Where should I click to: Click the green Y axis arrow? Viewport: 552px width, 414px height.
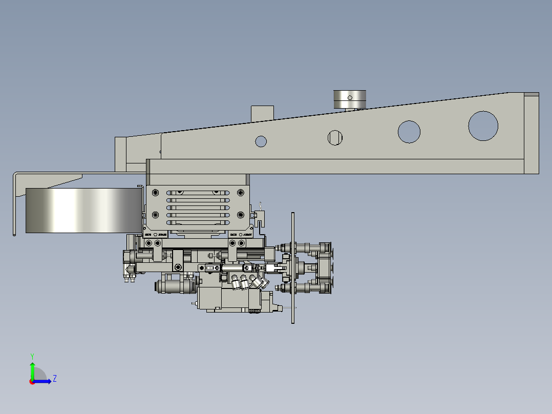coord(32,371)
